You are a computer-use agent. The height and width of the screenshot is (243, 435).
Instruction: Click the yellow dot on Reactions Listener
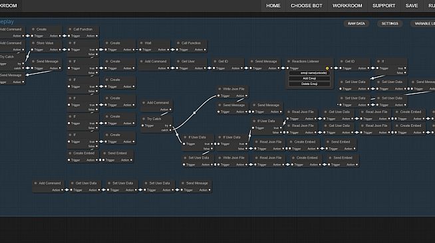pos(327,68)
